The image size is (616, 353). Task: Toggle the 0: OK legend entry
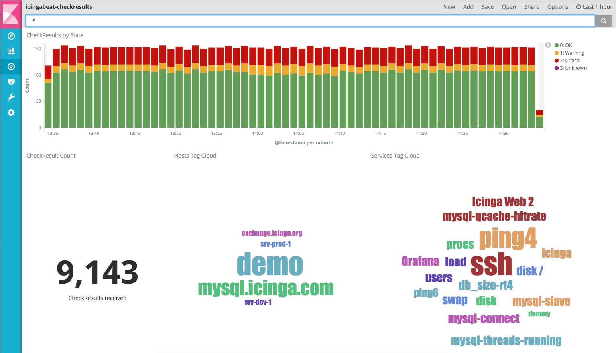tap(563, 45)
